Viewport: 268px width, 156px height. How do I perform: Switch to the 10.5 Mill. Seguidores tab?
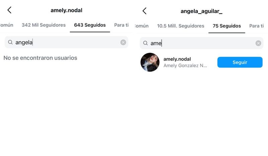coord(181,26)
